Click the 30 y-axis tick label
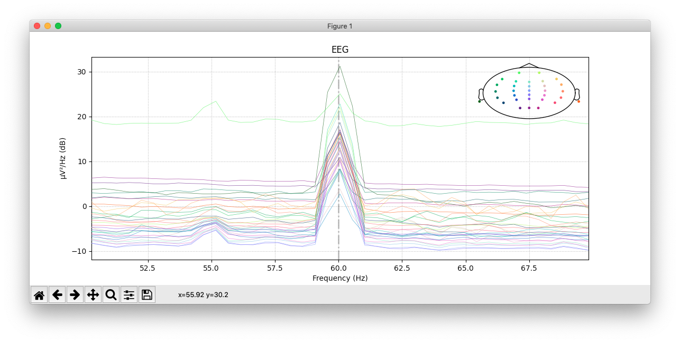 click(83, 72)
